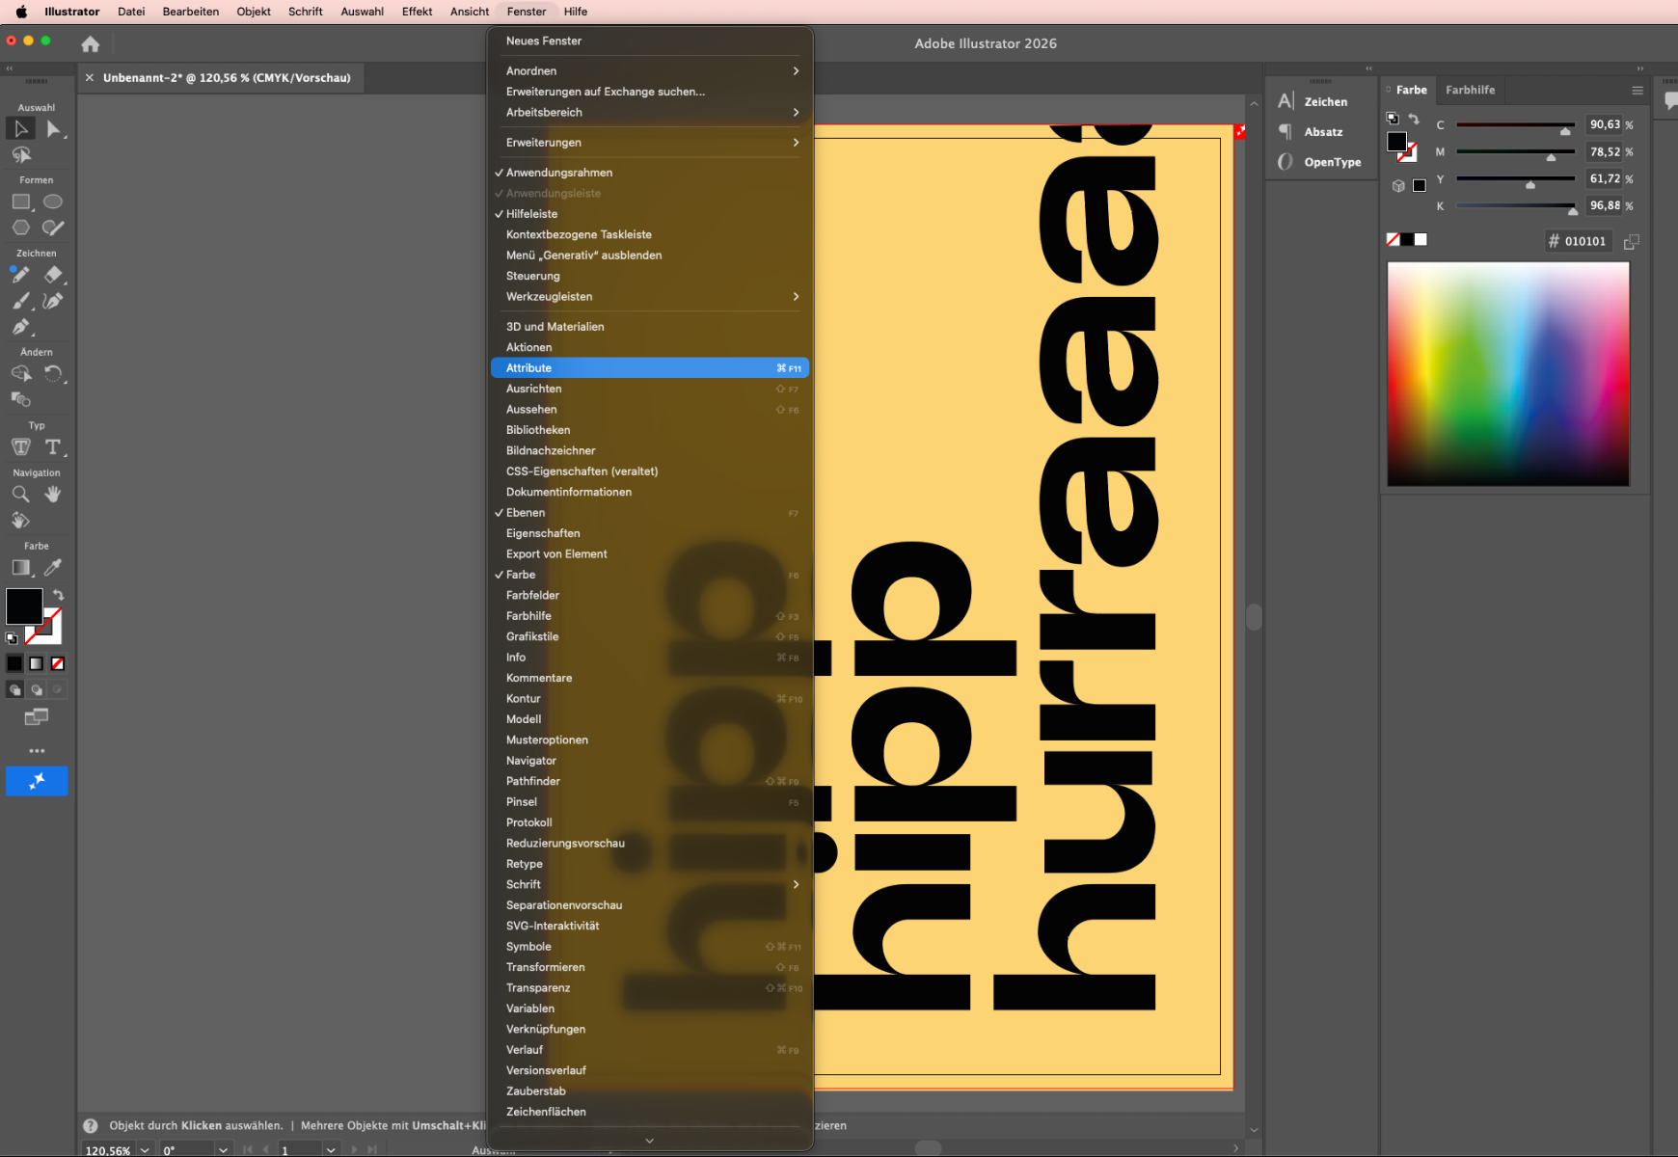The image size is (1678, 1157).
Task: Open the Zeichen panel
Action: pos(1313,101)
